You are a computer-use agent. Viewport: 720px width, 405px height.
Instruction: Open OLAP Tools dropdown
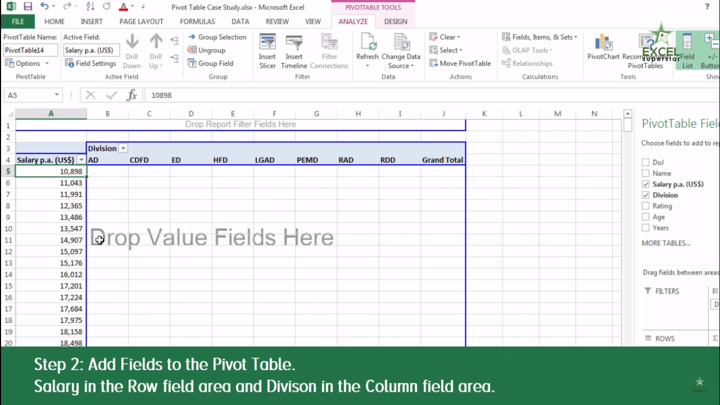point(528,50)
